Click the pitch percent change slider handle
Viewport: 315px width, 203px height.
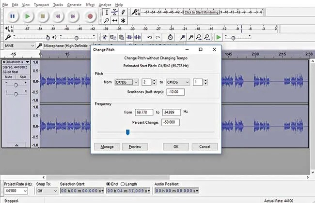(x=128, y=132)
